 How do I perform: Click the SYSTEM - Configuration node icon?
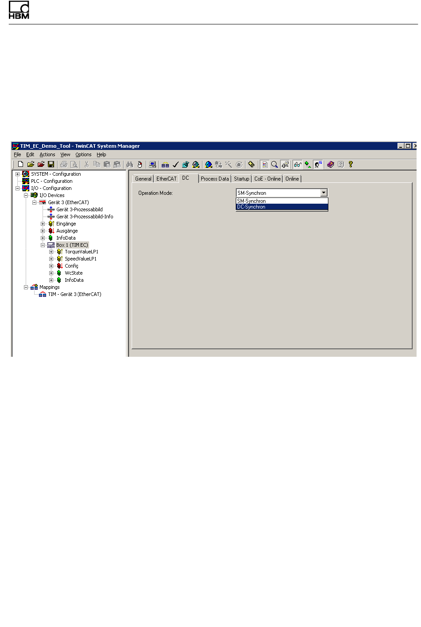tap(26, 174)
